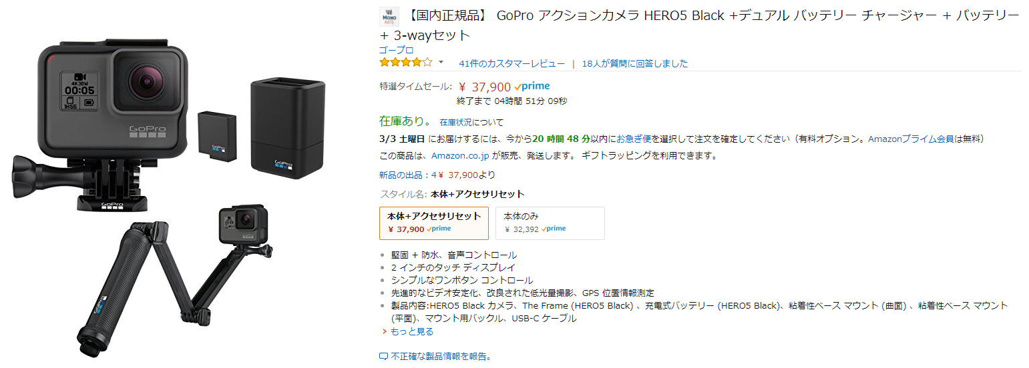This screenshot has height=368, width=1029.
Task: Select the 本体のみ style option
Action: click(x=550, y=223)
